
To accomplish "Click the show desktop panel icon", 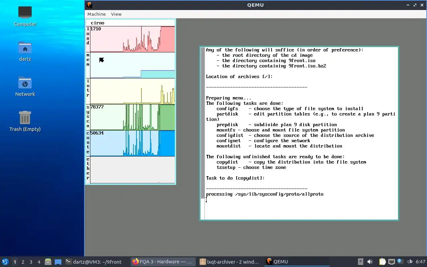I will [58, 262].
